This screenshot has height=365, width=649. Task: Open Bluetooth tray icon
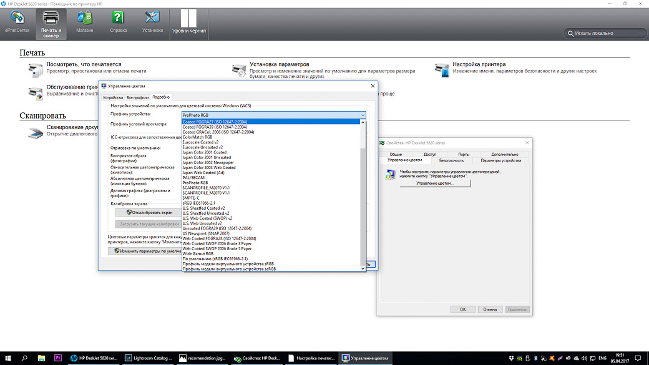[535, 358]
